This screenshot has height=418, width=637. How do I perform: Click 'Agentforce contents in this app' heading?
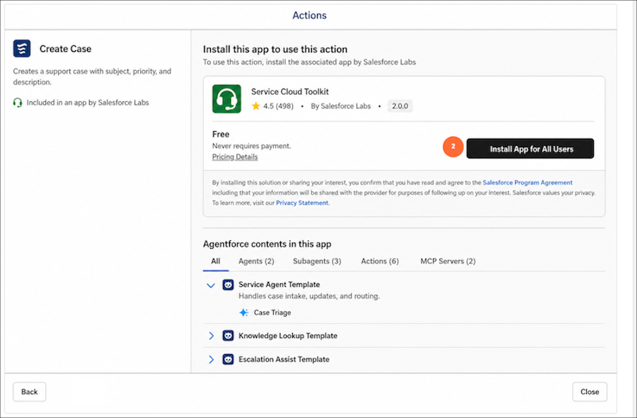(x=267, y=244)
